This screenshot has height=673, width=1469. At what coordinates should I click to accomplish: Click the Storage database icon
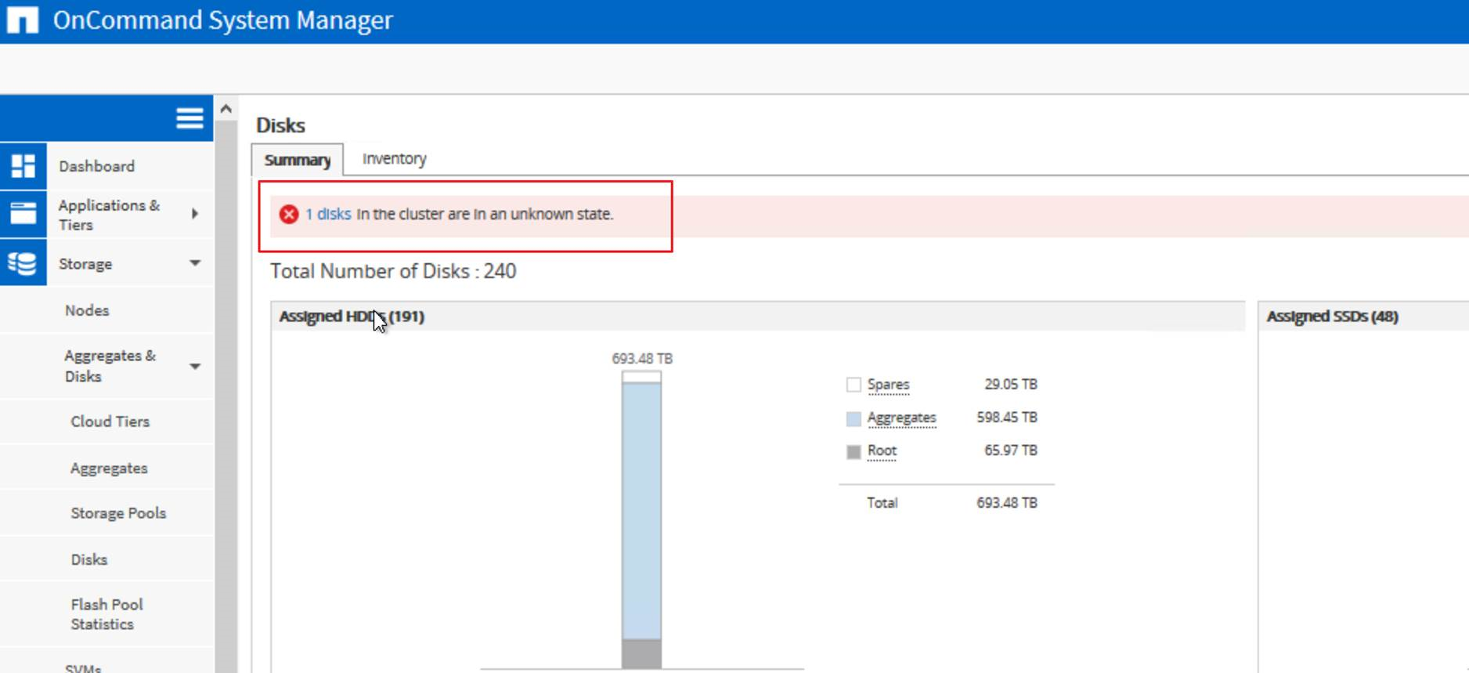coord(23,264)
